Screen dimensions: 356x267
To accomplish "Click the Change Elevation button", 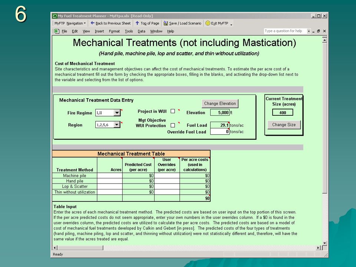I will [x=220, y=103].
